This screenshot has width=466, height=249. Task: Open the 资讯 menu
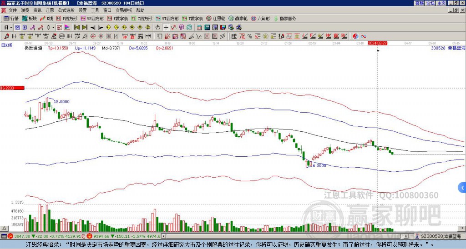click(37, 10)
